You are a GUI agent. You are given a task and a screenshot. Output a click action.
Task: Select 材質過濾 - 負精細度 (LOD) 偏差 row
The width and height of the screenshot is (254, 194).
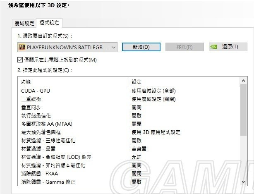(129, 157)
